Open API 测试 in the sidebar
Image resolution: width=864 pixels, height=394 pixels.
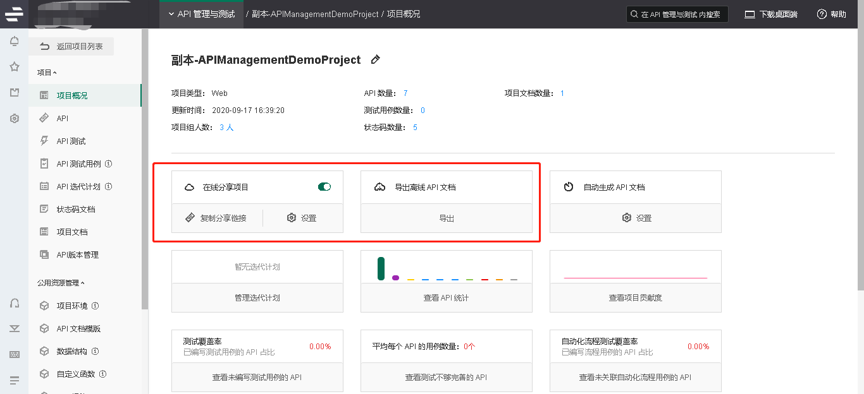[71, 141]
